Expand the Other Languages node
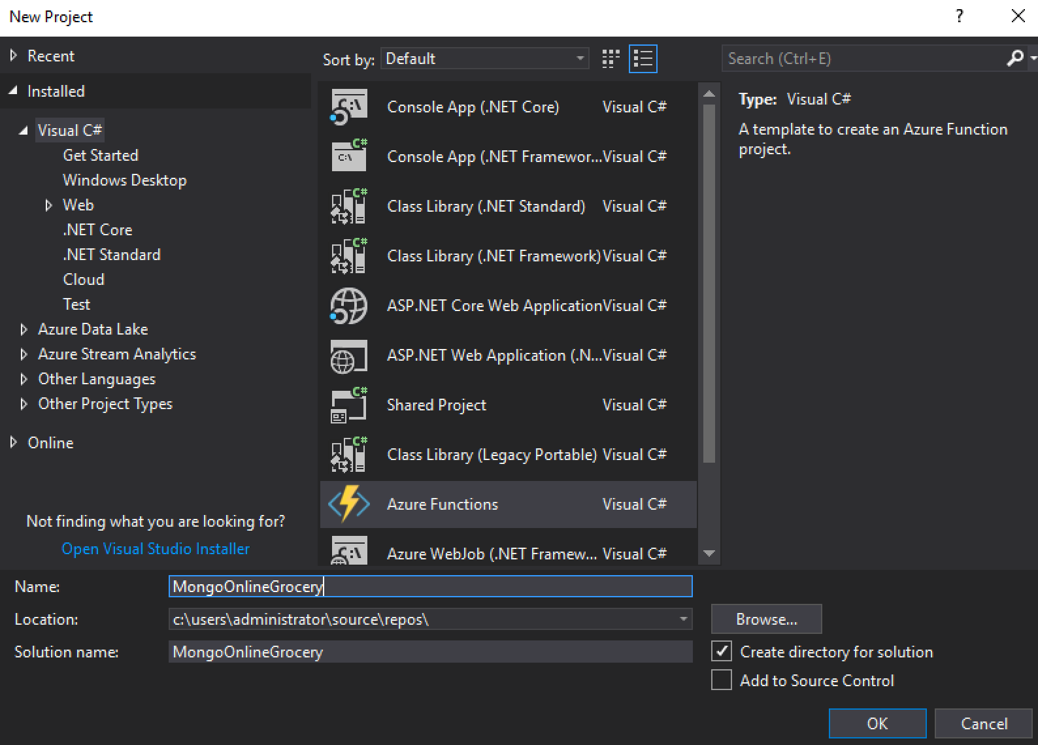 [x=24, y=379]
